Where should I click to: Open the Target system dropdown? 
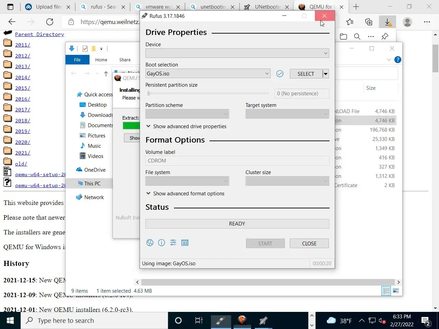(287, 114)
